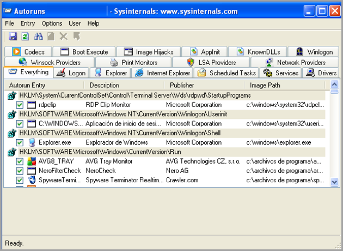
Task: Select the "Nero AG" publisher cell
Action: (x=177, y=171)
